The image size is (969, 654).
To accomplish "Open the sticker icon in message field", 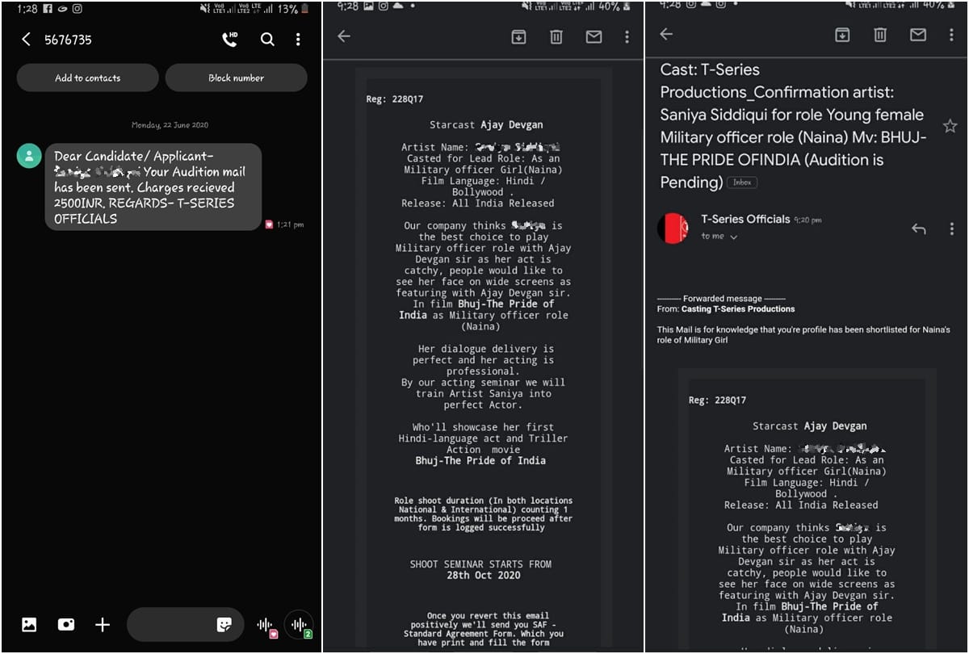I will (224, 624).
